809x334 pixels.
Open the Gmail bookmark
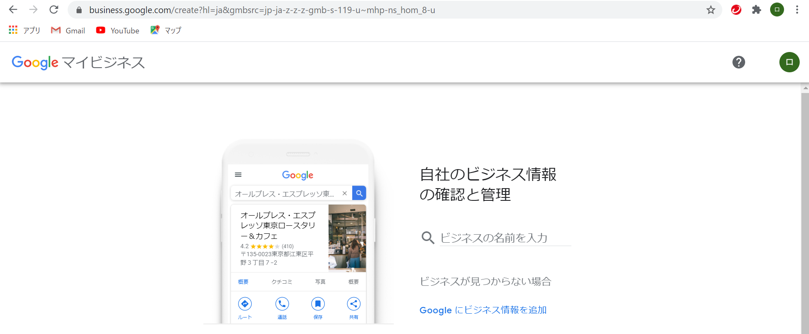[x=68, y=30]
